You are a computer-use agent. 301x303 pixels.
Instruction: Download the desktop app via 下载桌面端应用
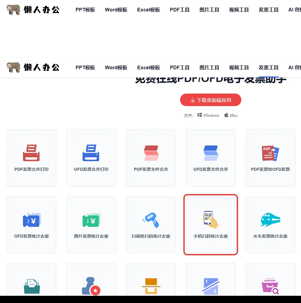(210, 100)
